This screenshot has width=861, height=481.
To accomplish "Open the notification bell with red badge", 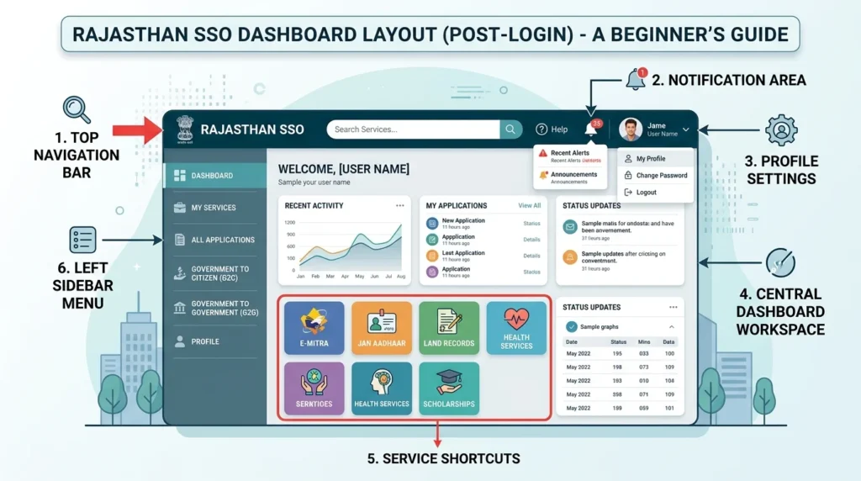I will point(592,129).
